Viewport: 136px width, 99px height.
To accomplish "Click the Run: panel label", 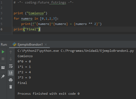I will (4, 45).
